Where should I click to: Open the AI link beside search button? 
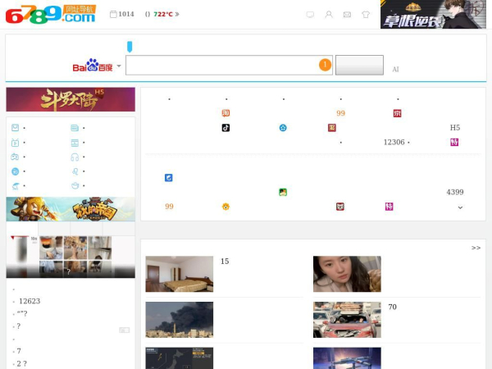[x=395, y=70]
